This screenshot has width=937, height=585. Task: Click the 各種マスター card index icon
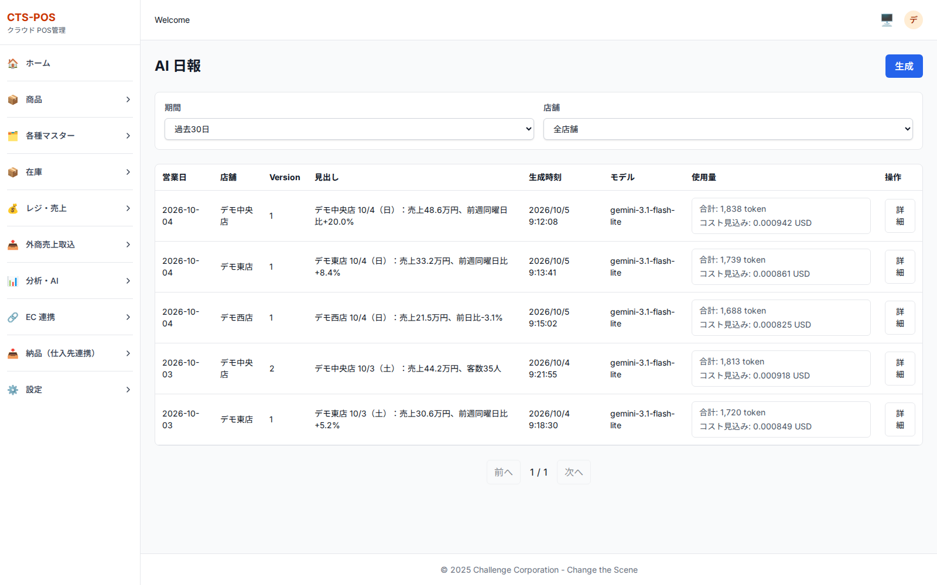click(13, 136)
